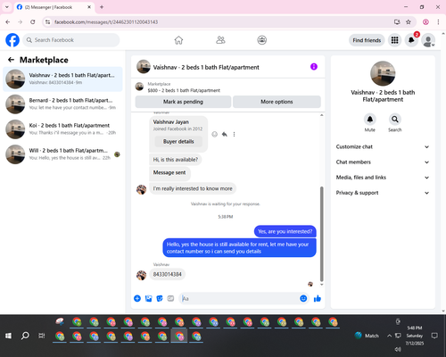446x357 pixels.
Task: Open Windows Task View
Action: [x=42, y=336]
